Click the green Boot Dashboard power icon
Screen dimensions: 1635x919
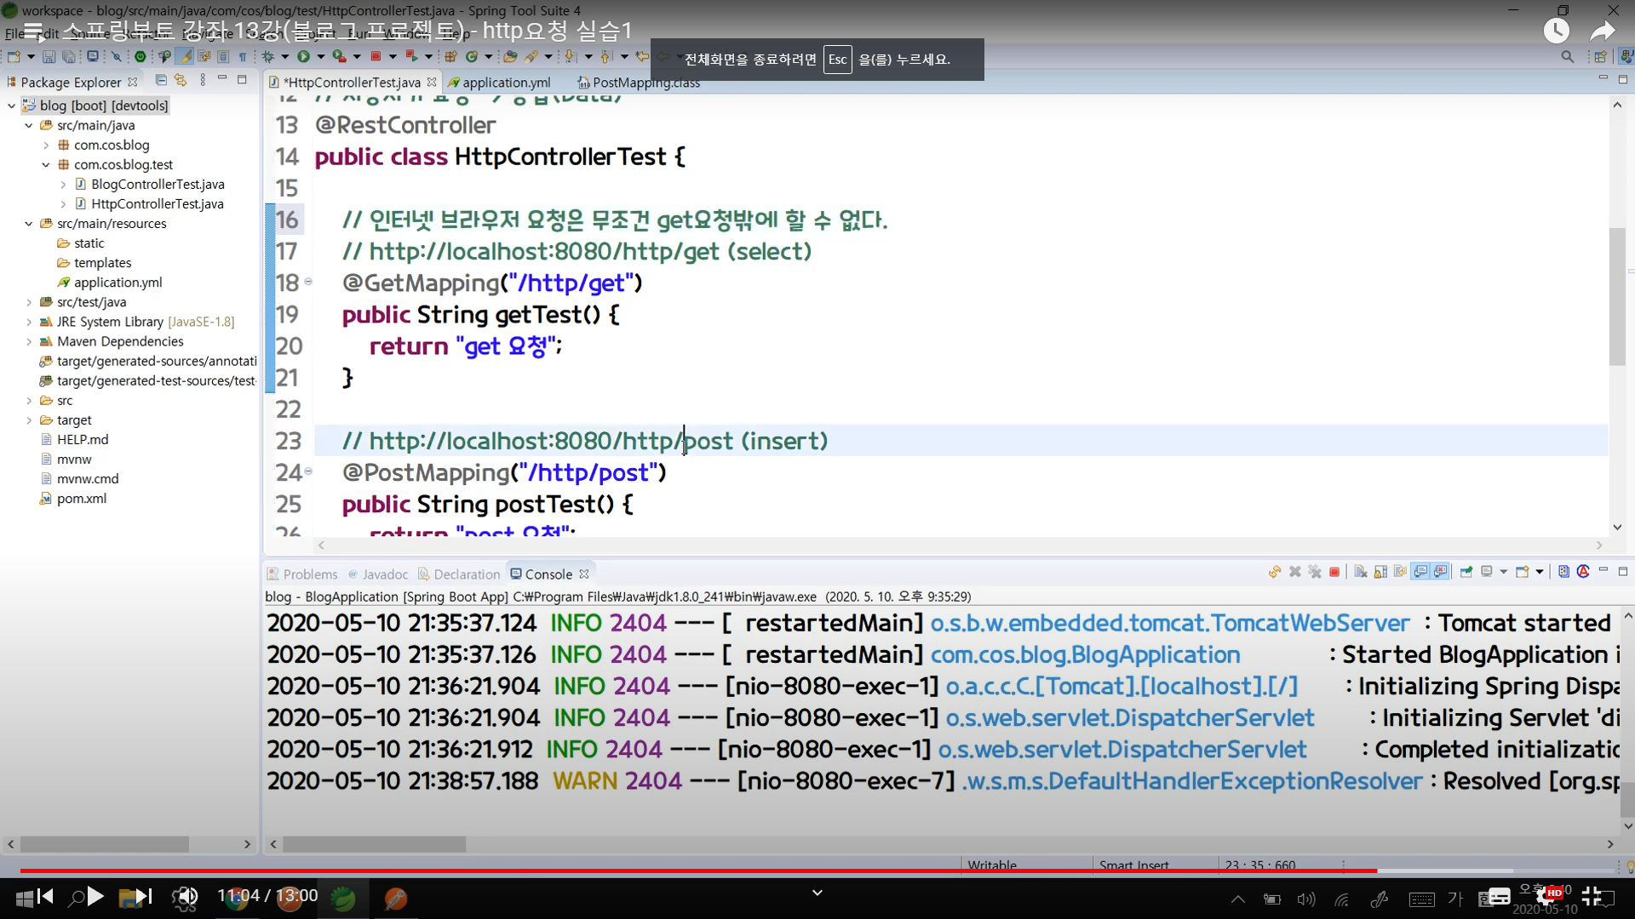141,57
